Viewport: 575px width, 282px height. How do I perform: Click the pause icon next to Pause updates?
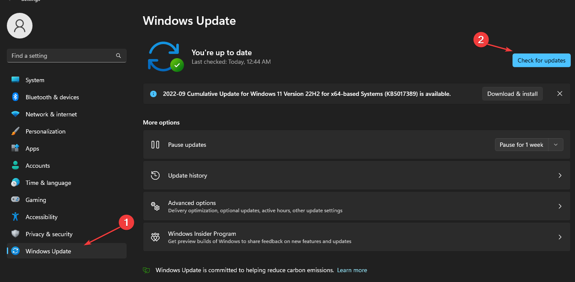tap(155, 145)
